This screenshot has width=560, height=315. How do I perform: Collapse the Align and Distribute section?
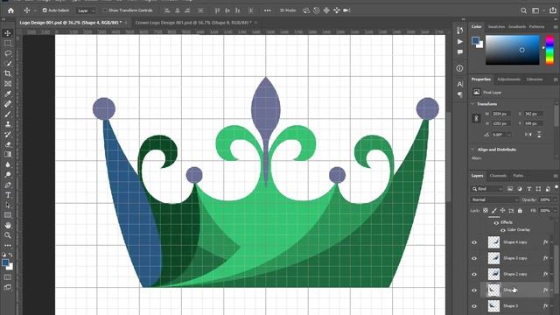(x=472, y=150)
